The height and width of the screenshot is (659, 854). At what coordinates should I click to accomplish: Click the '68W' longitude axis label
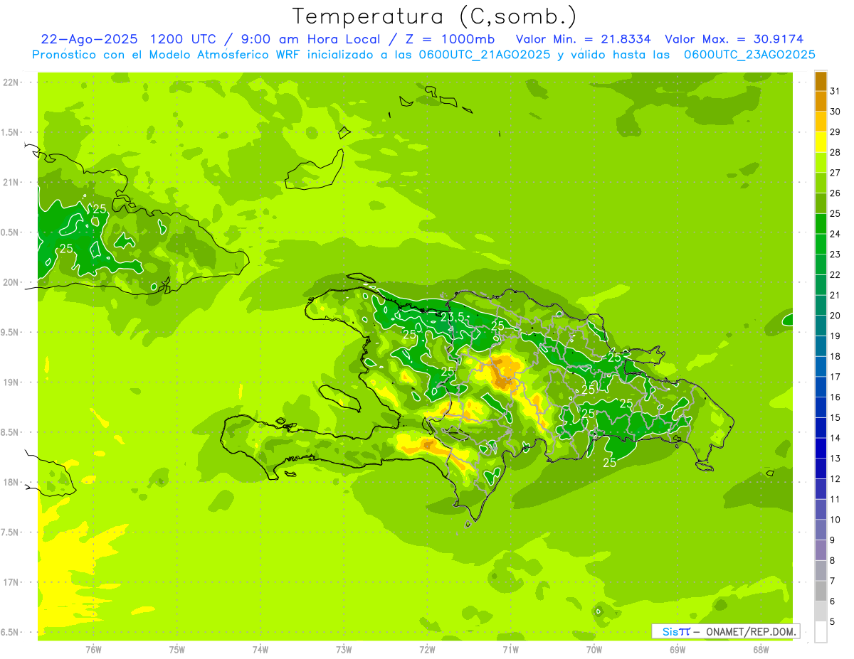click(760, 650)
